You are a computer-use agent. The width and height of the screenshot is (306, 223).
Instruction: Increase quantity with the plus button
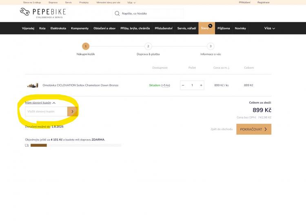click(201, 85)
